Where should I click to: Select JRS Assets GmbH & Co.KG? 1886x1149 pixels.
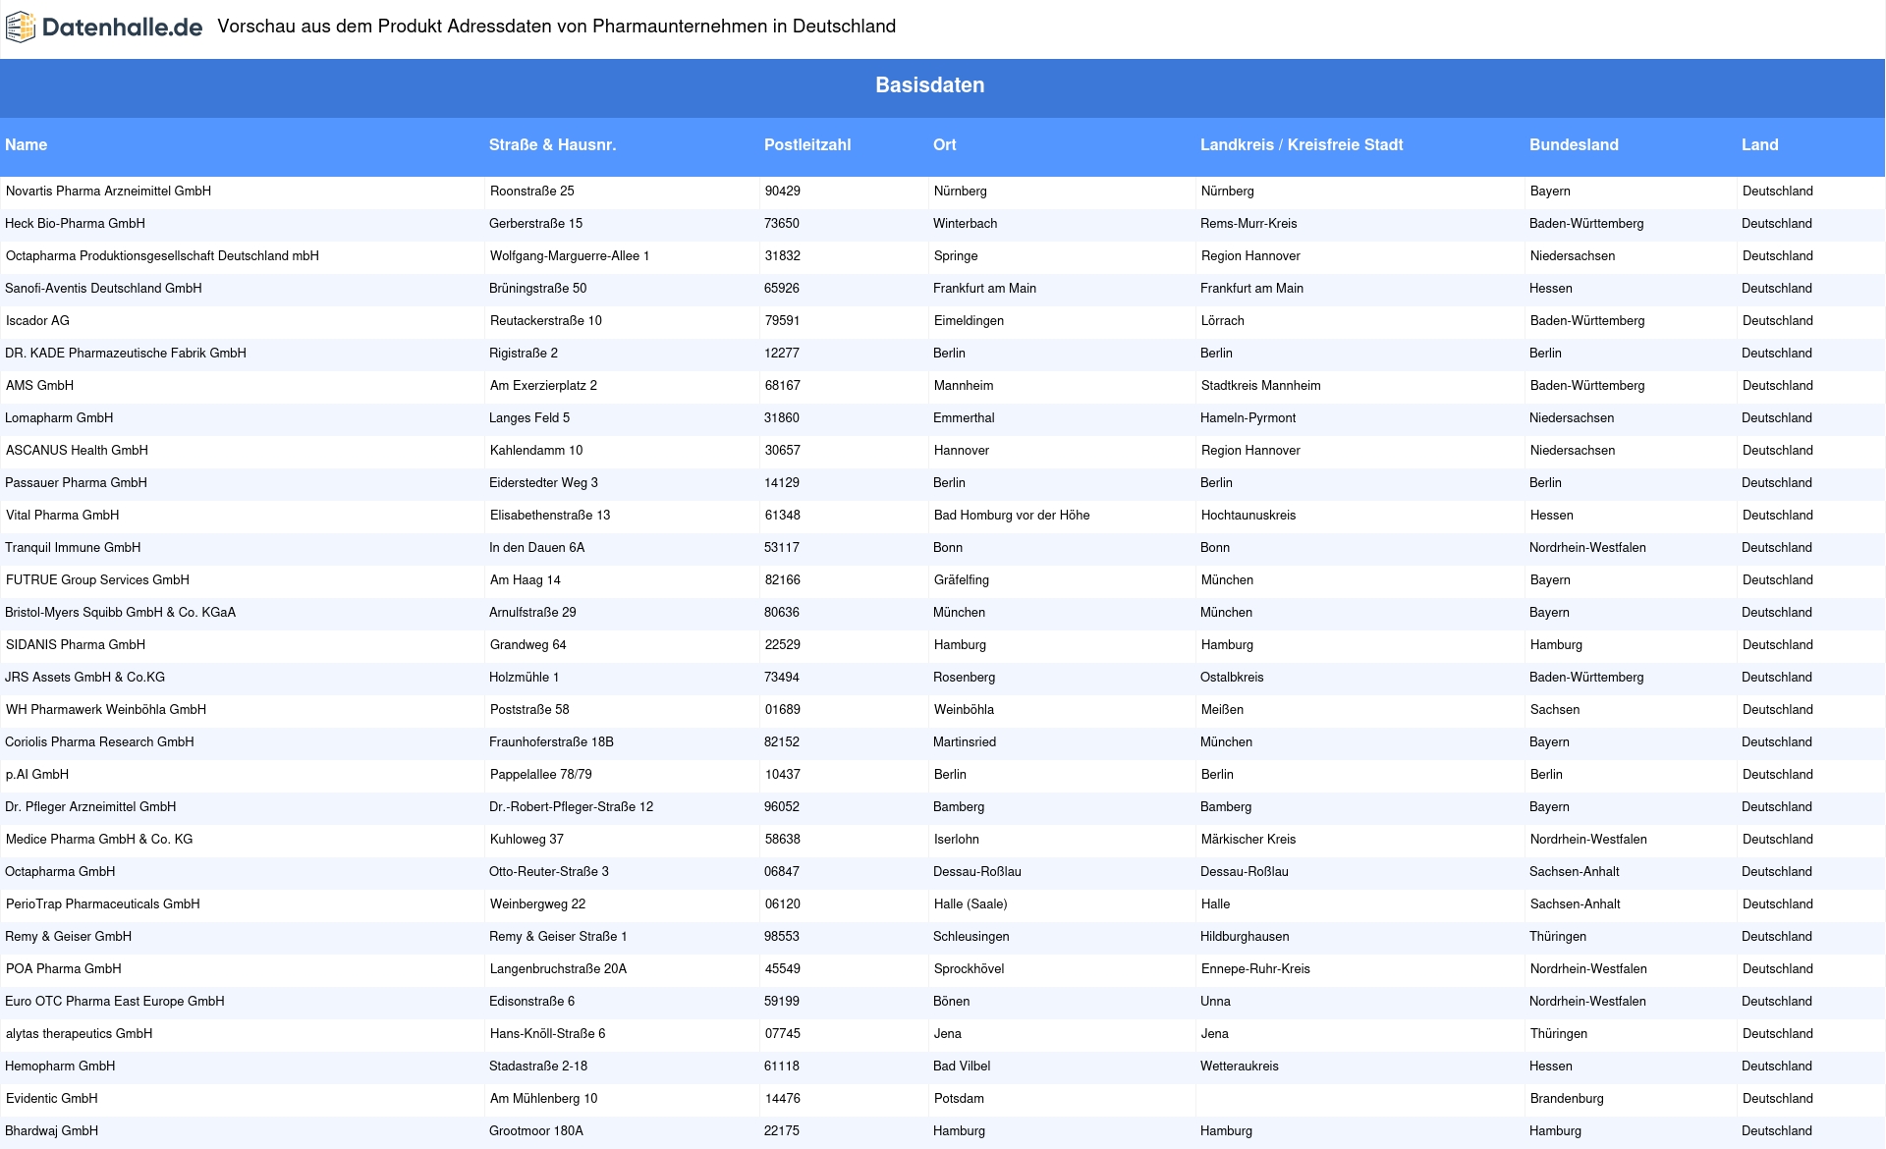84,678
